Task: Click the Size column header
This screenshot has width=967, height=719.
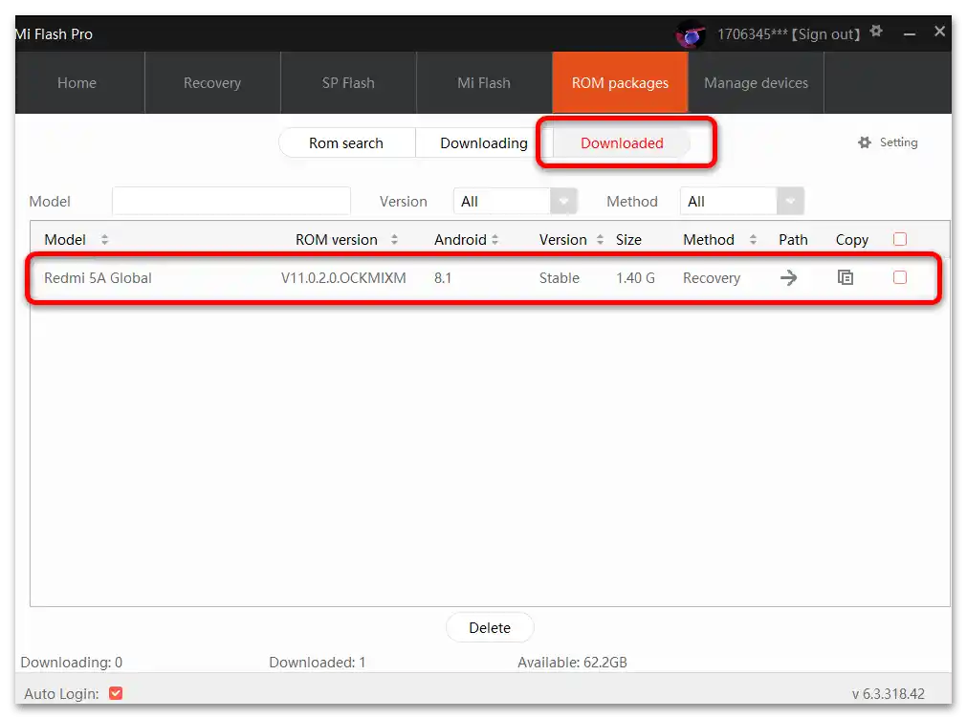Action: [x=628, y=240]
